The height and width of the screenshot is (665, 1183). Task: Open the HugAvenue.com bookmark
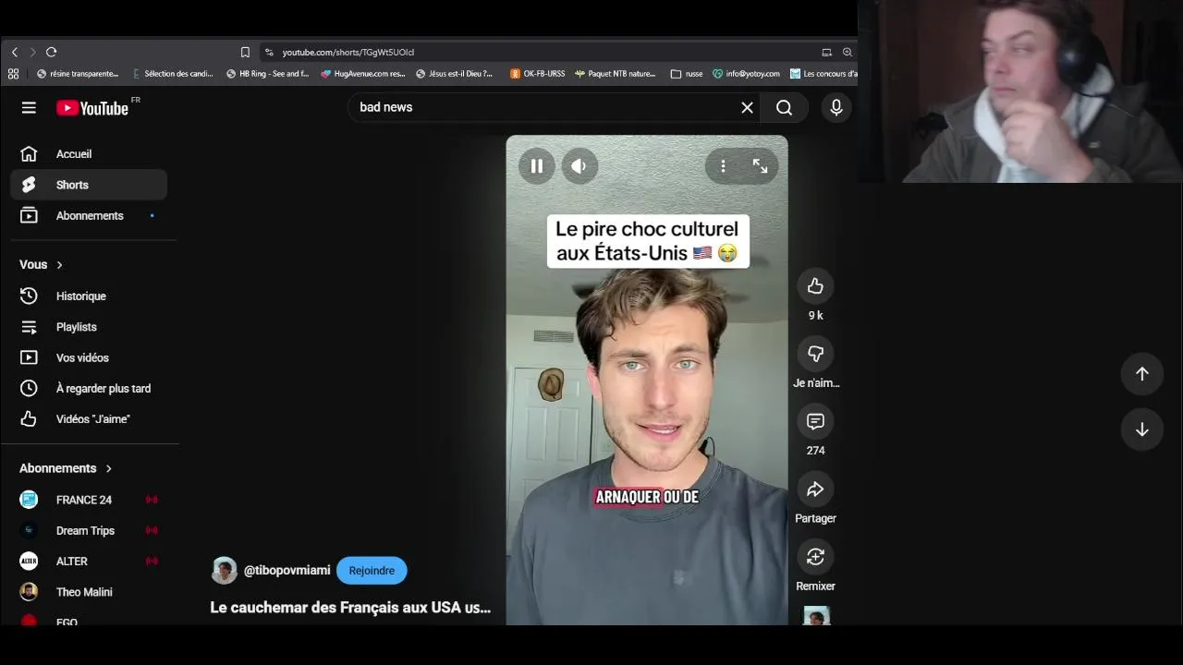(362, 74)
